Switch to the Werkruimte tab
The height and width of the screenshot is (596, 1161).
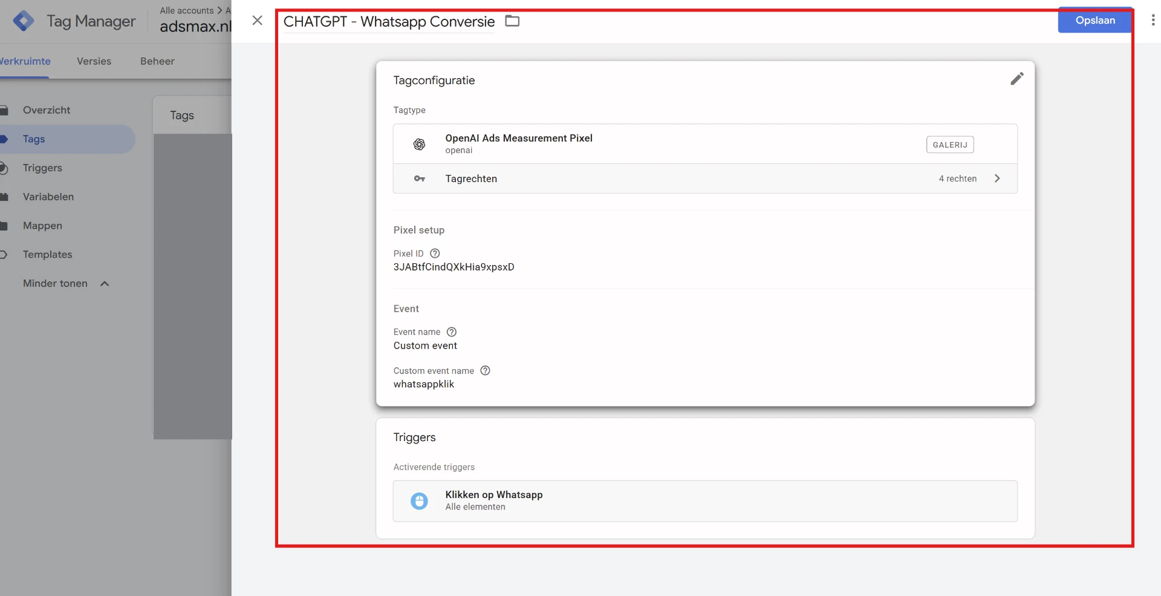[x=25, y=61]
